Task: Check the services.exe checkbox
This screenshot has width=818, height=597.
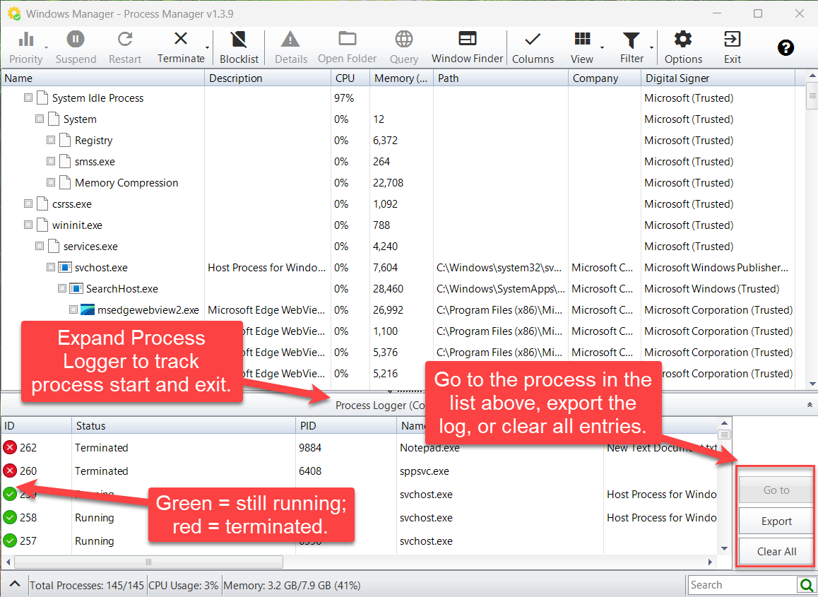Action: tap(40, 246)
